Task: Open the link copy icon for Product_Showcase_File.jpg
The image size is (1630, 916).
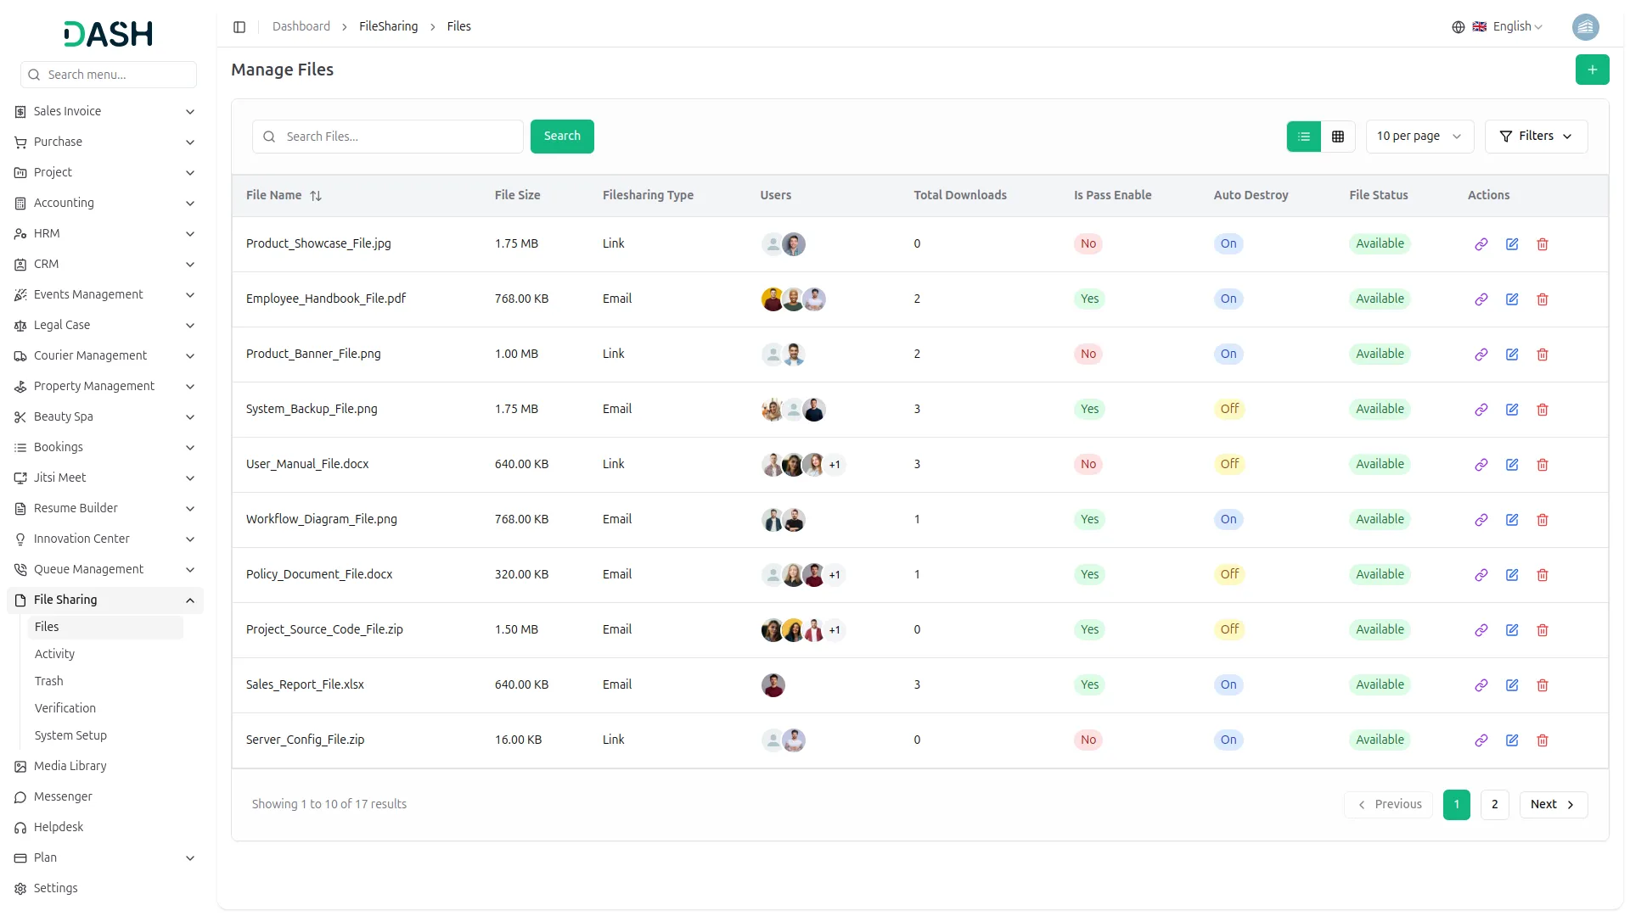Action: (1481, 244)
